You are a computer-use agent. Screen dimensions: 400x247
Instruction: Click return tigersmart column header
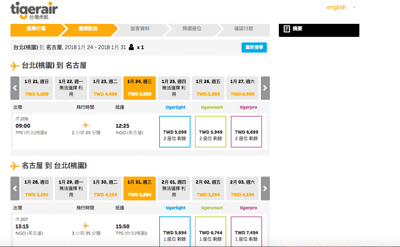[212, 208]
